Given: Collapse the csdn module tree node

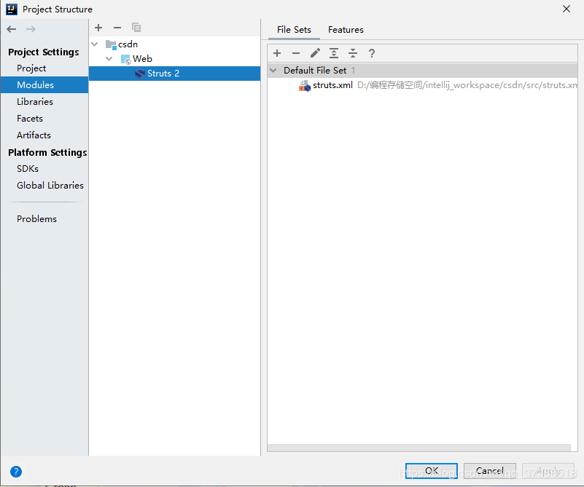Looking at the screenshot, I should (x=95, y=44).
